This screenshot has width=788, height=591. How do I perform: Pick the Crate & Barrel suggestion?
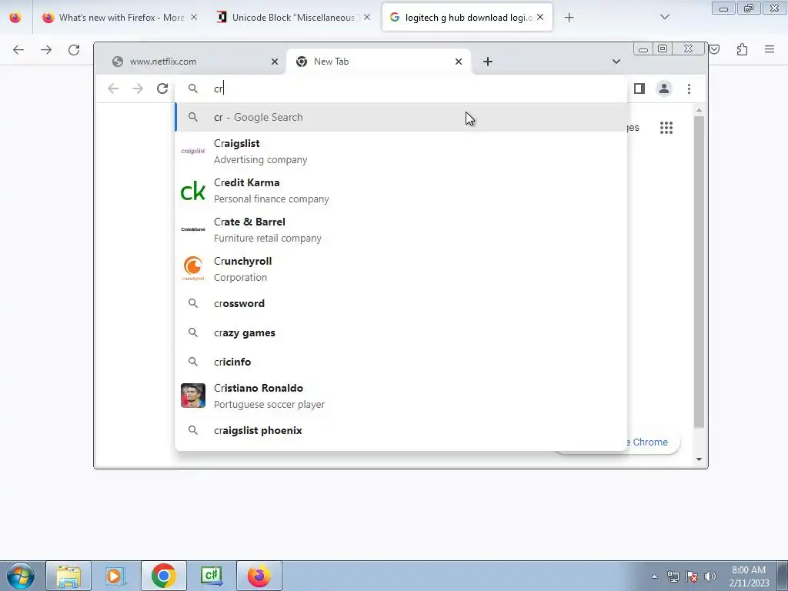tap(400, 229)
